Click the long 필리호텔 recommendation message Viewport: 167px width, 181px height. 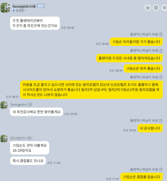click(x=92, y=90)
